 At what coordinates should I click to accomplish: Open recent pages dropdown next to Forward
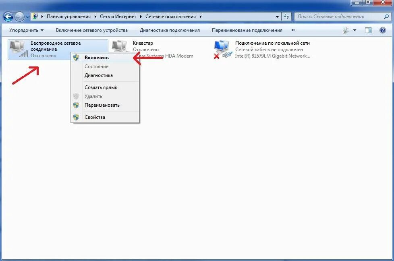coord(27,17)
